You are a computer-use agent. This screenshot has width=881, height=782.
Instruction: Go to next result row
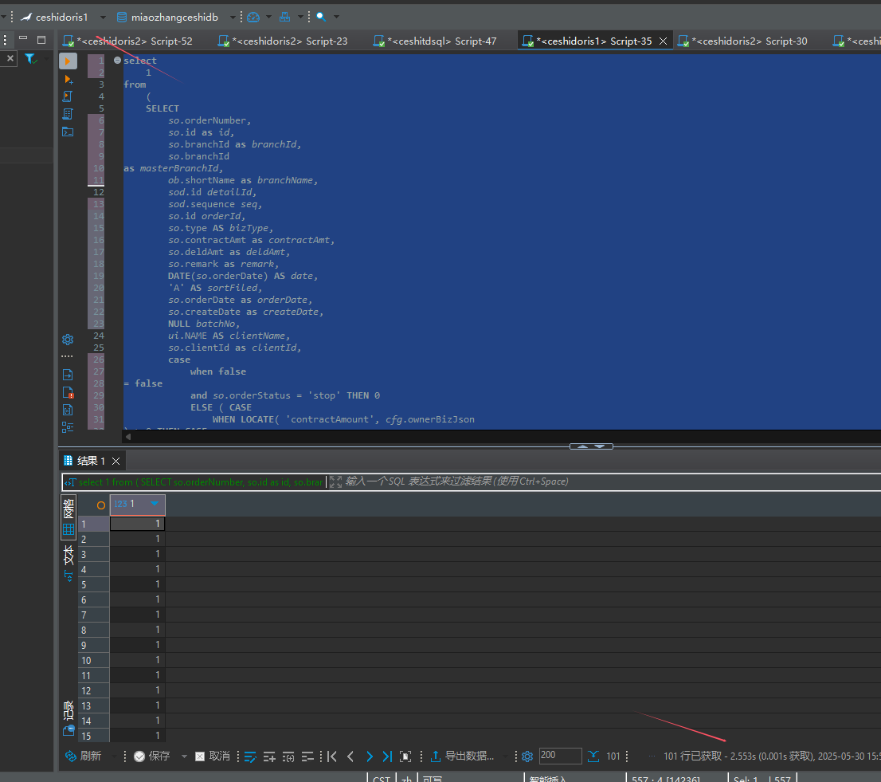(369, 756)
